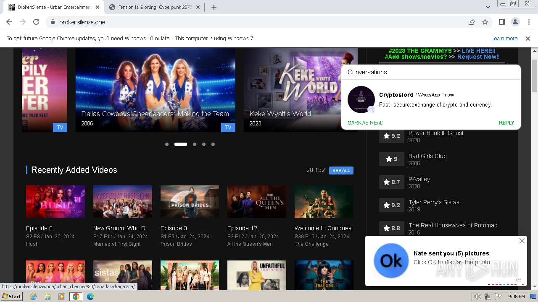The width and height of the screenshot is (538, 302).
Task: Click the blue Ok circle icon
Action: pos(391,261)
